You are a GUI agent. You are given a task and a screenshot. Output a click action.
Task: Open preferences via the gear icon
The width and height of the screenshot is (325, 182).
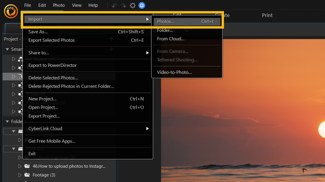click(133, 6)
